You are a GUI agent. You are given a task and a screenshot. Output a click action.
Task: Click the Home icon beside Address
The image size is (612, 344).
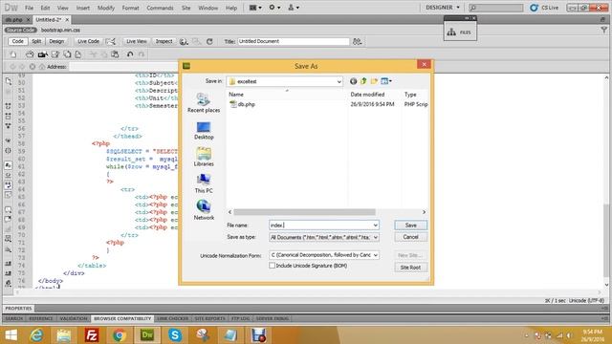click(42, 67)
